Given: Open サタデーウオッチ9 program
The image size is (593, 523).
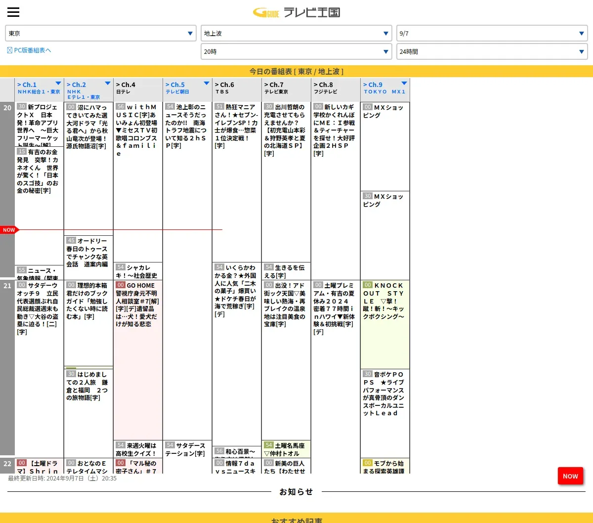Looking at the screenshot, I should pyautogui.click(x=39, y=369).
